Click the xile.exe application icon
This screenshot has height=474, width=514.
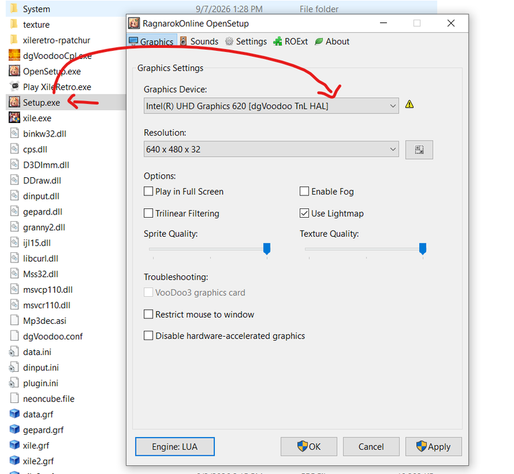(x=14, y=118)
